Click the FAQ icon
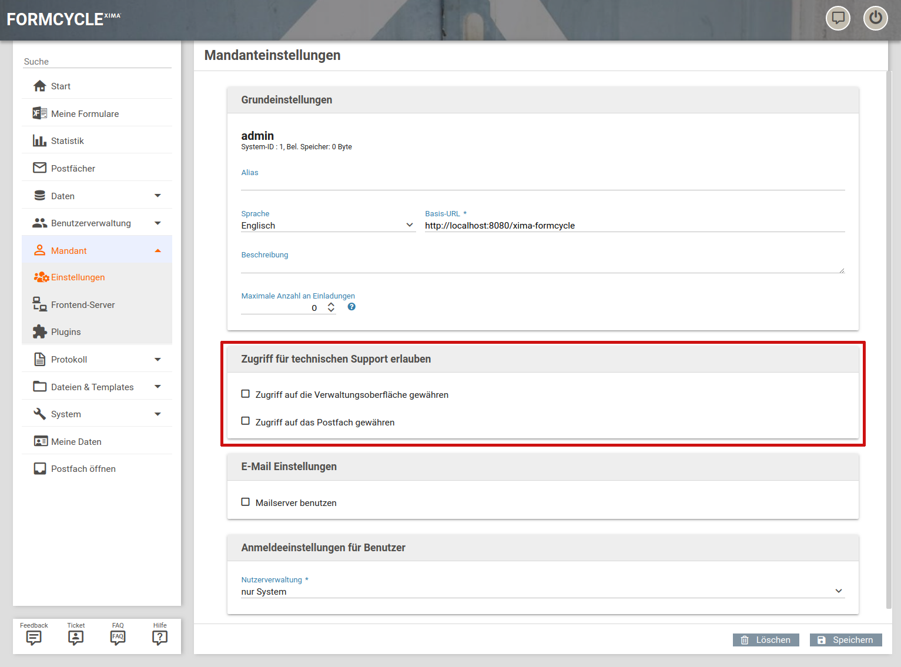 (118, 638)
